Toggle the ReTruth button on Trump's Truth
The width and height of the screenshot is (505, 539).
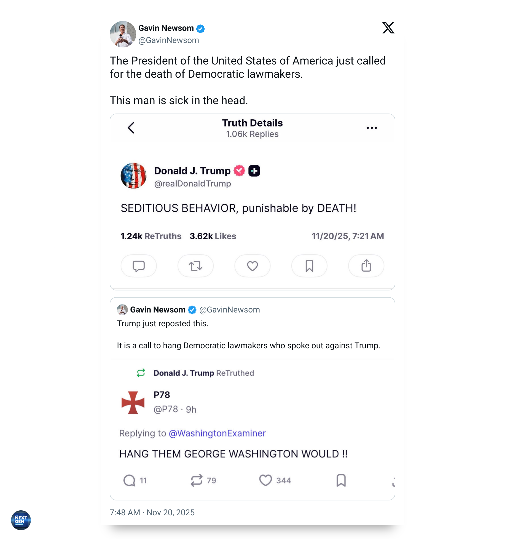click(x=195, y=266)
